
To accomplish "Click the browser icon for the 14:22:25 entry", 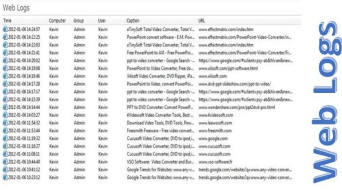I will 5,37.
